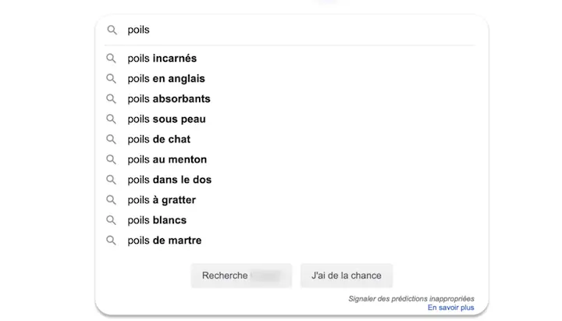Open the "En savoir plus" link

(450, 308)
